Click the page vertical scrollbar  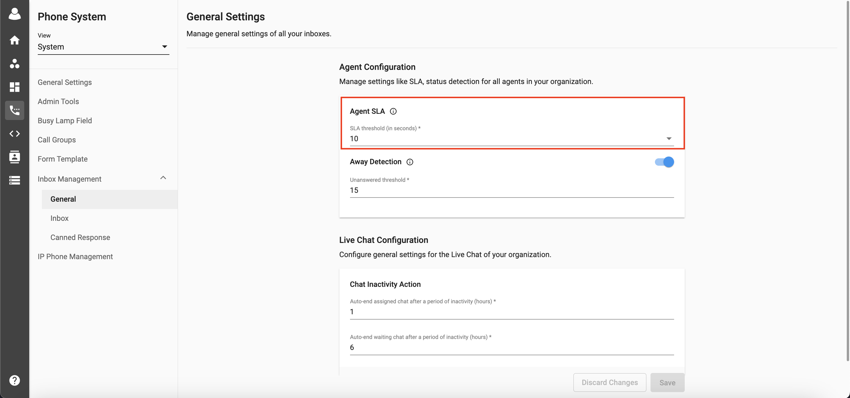[x=848, y=180]
